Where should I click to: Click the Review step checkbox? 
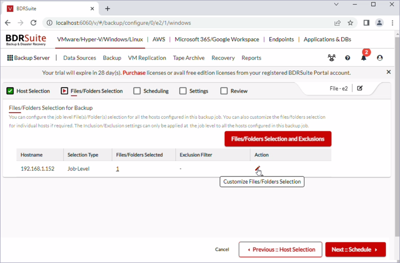[223, 91]
